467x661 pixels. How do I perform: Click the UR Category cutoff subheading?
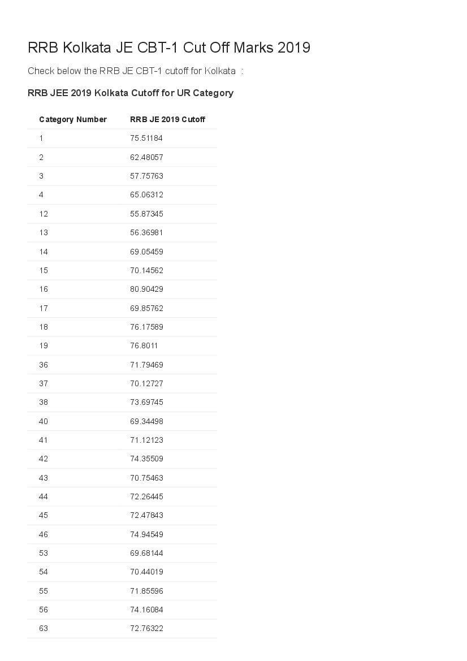coord(130,93)
